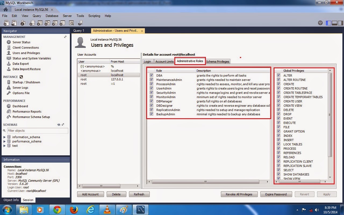This screenshot has width=344, height=215.
Task: Uncheck the ProcessAdmin role
Action: [x=152, y=84]
